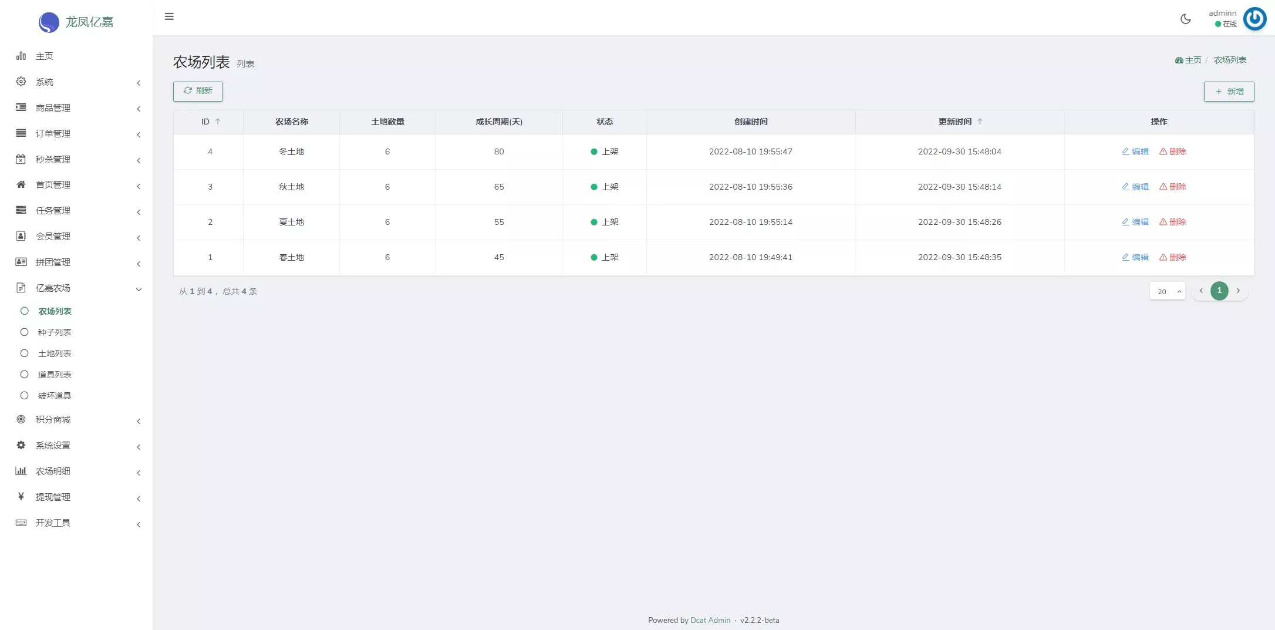Viewport: 1275px width, 630px height.
Task: Click the 新增 add button
Action: point(1229,92)
